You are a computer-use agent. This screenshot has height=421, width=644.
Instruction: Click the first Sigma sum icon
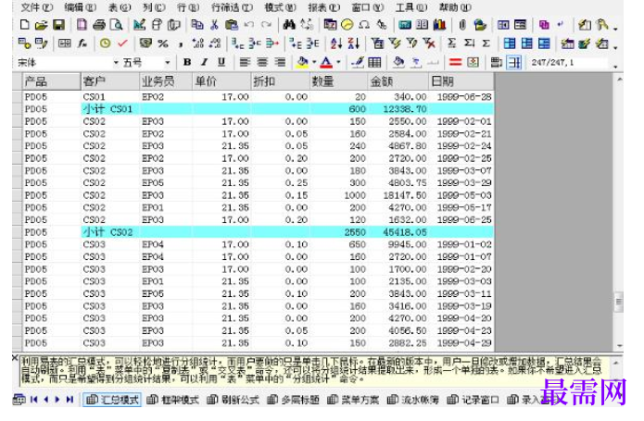point(451,43)
